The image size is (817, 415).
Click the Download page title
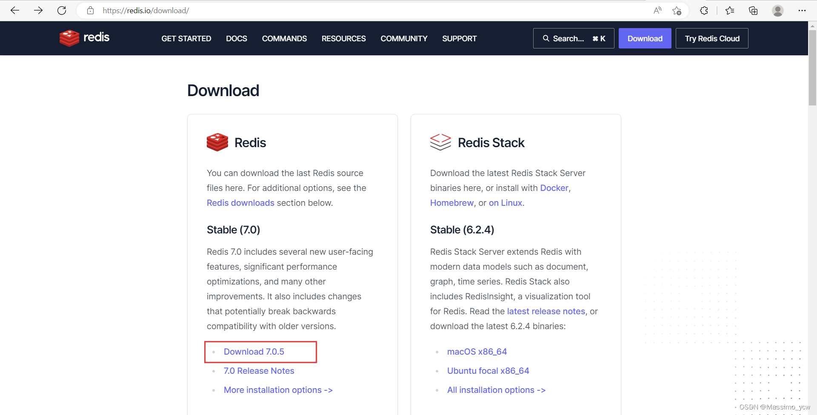click(x=223, y=91)
